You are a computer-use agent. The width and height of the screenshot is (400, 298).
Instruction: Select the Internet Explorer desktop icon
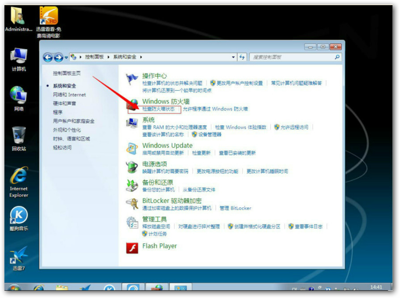[19, 182]
